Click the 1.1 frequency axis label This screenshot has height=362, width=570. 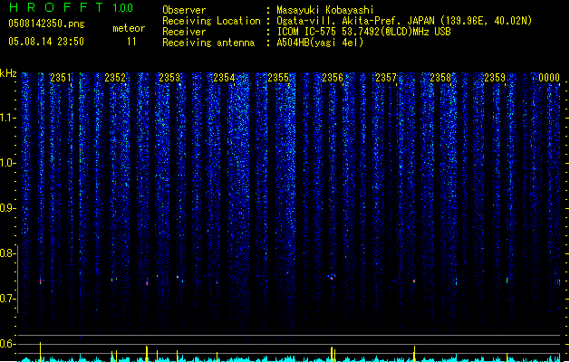(7, 118)
